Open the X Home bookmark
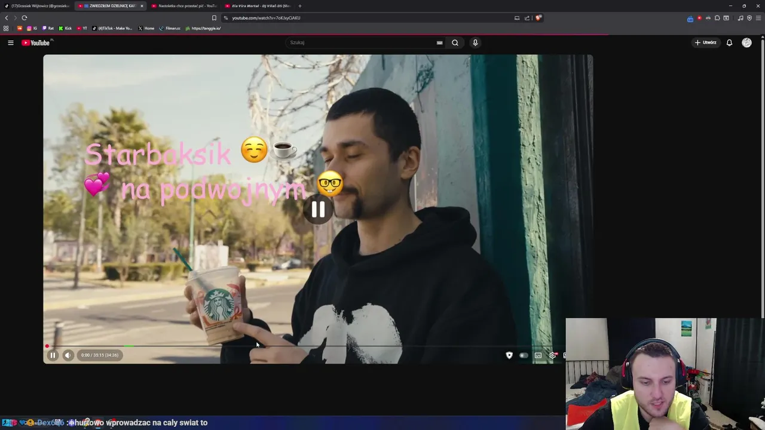Image resolution: width=765 pixels, height=430 pixels. pos(146,28)
